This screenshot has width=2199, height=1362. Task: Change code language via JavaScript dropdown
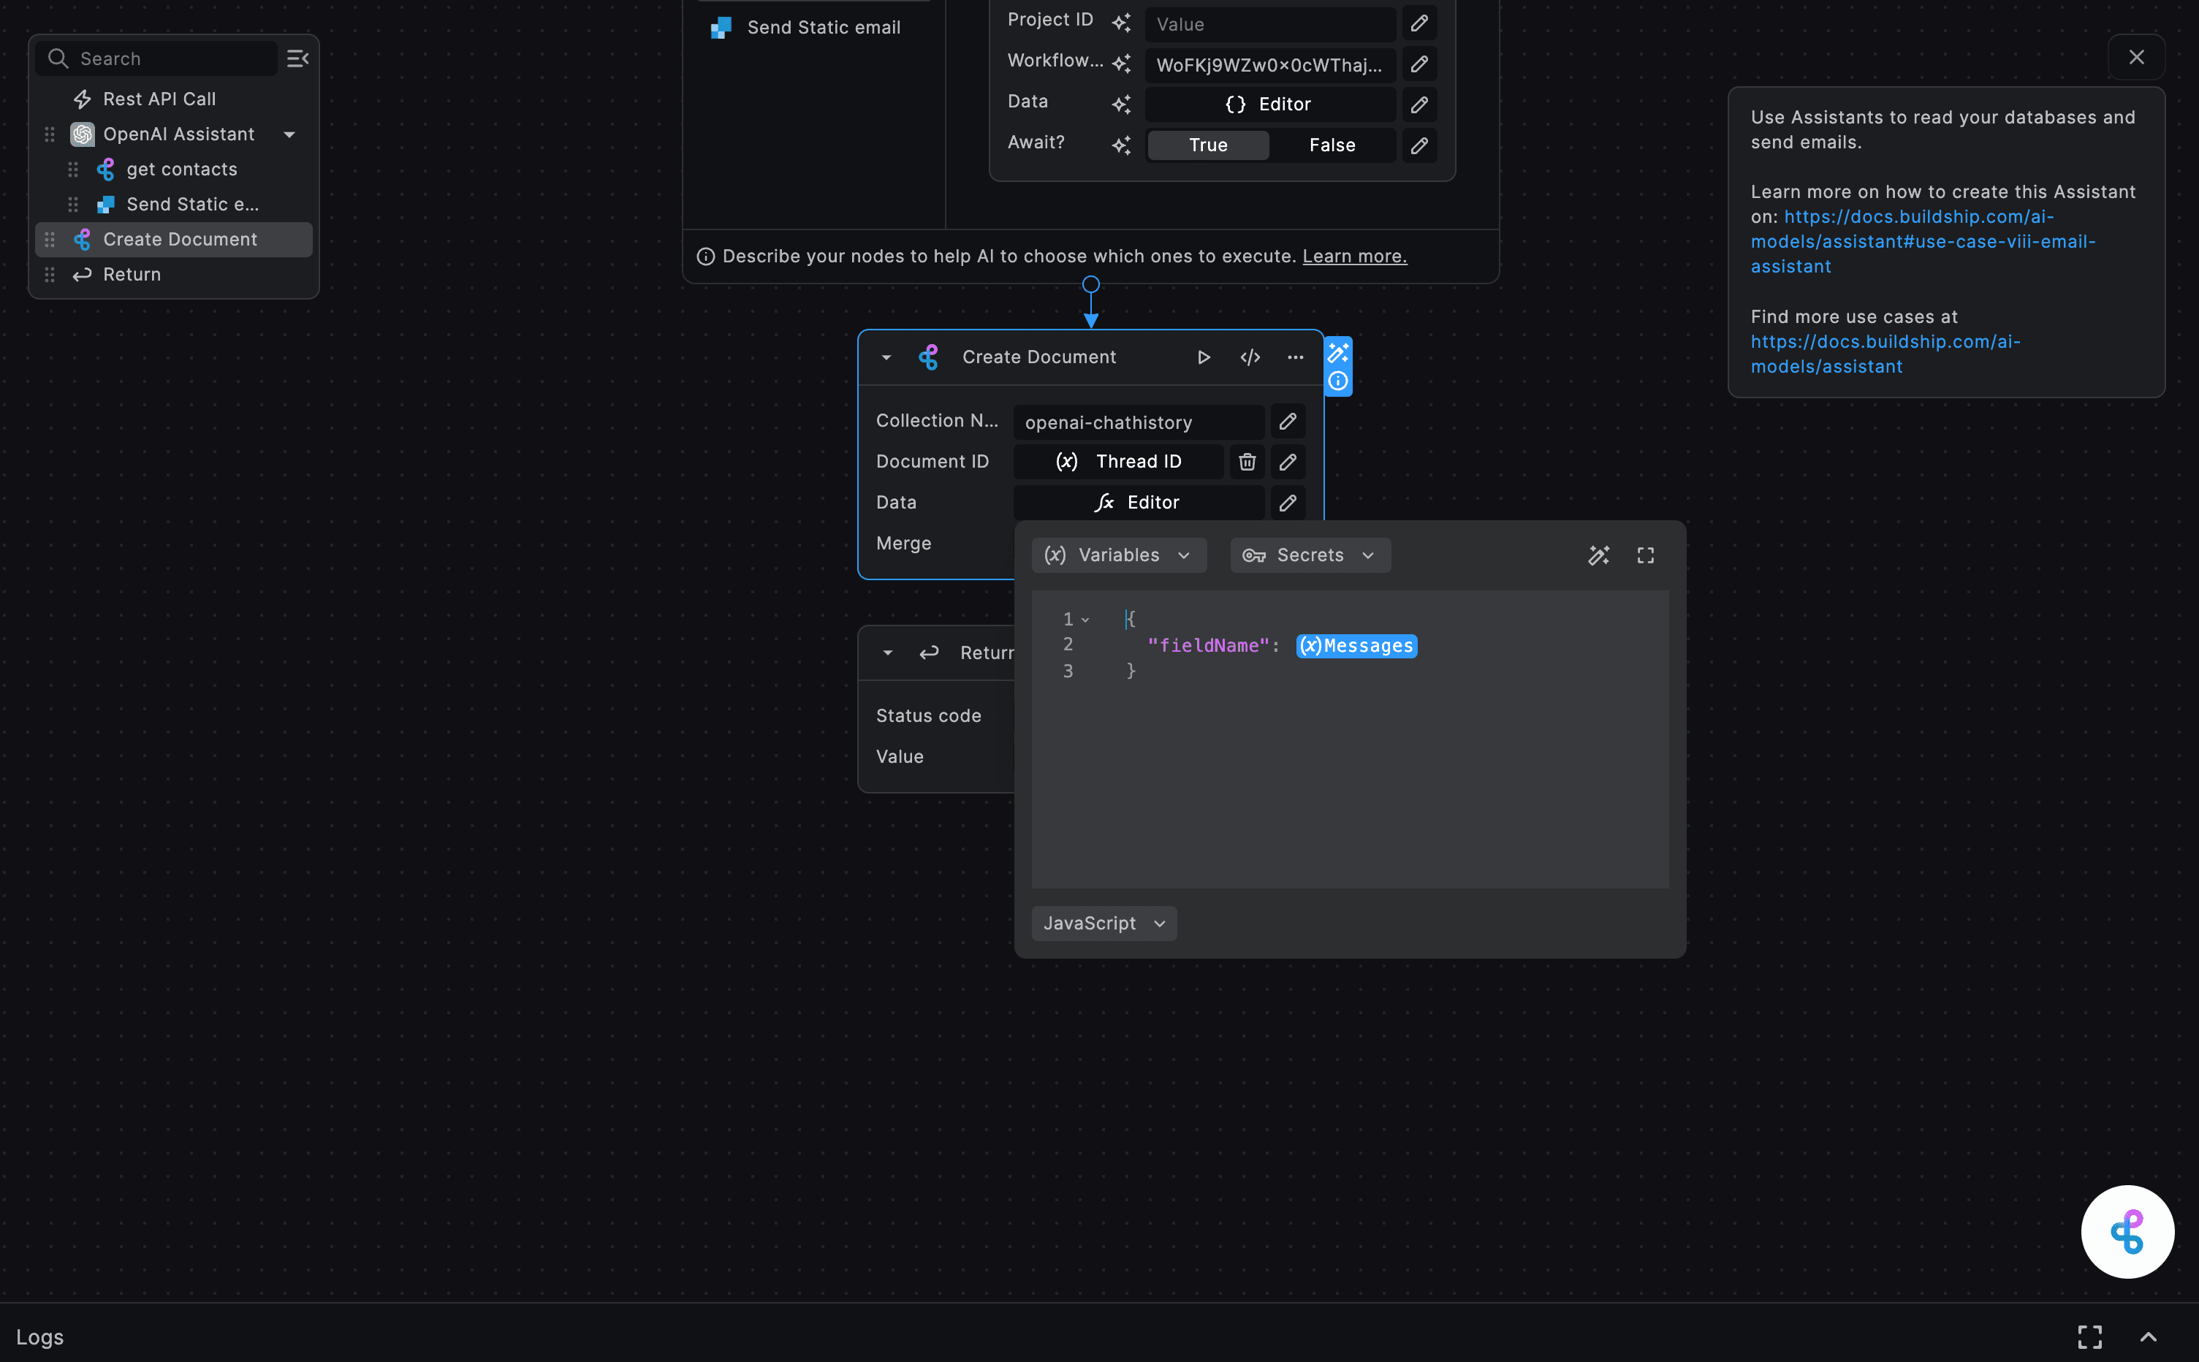(x=1103, y=922)
